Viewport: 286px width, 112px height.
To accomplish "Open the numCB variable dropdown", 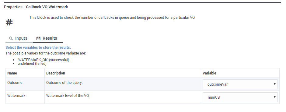I will click(x=240, y=97).
